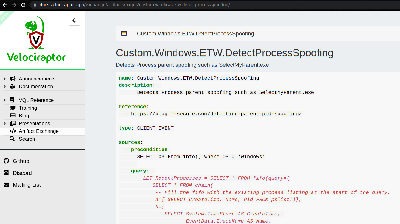Click the Custom.Windows.ETW.DetectProcessSpoofing breadcrumb
Viewport: 400px width, 224px height.
pos(195,34)
